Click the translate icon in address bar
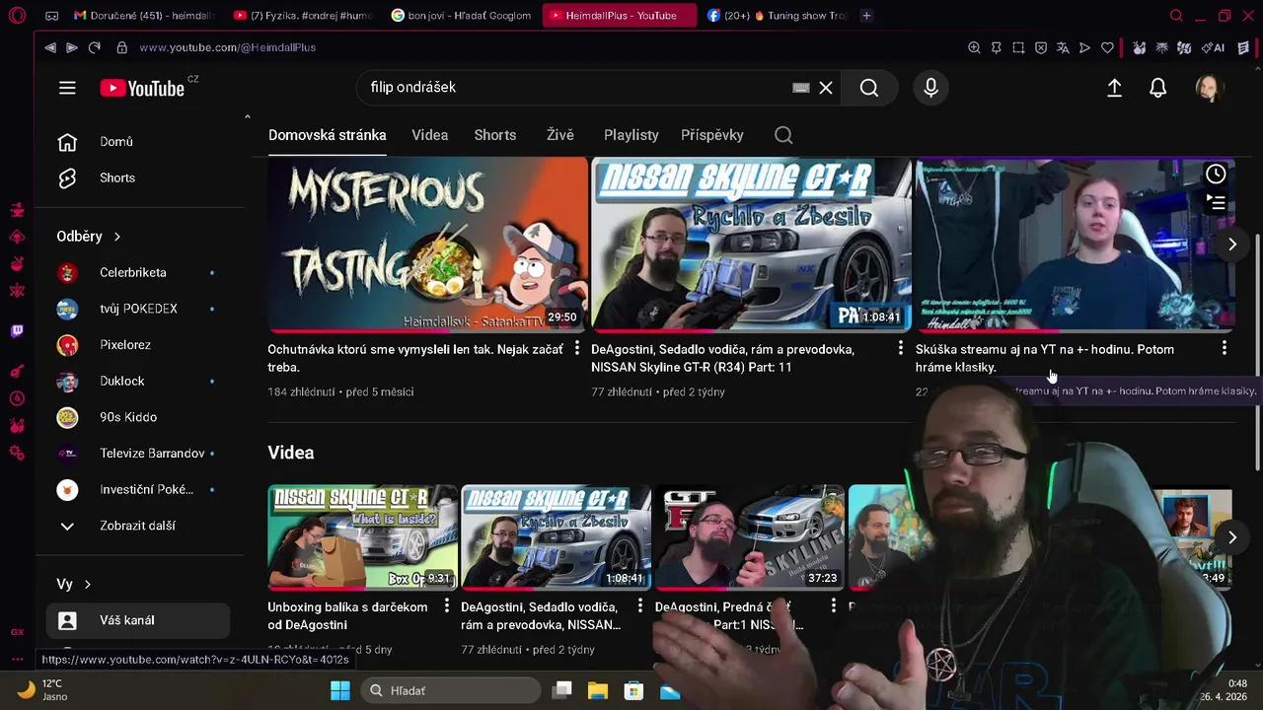Image resolution: width=1263 pixels, height=710 pixels. coord(1063,47)
